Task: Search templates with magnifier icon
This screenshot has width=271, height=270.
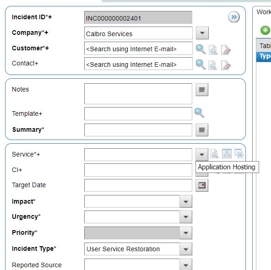Action: coord(200,113)
